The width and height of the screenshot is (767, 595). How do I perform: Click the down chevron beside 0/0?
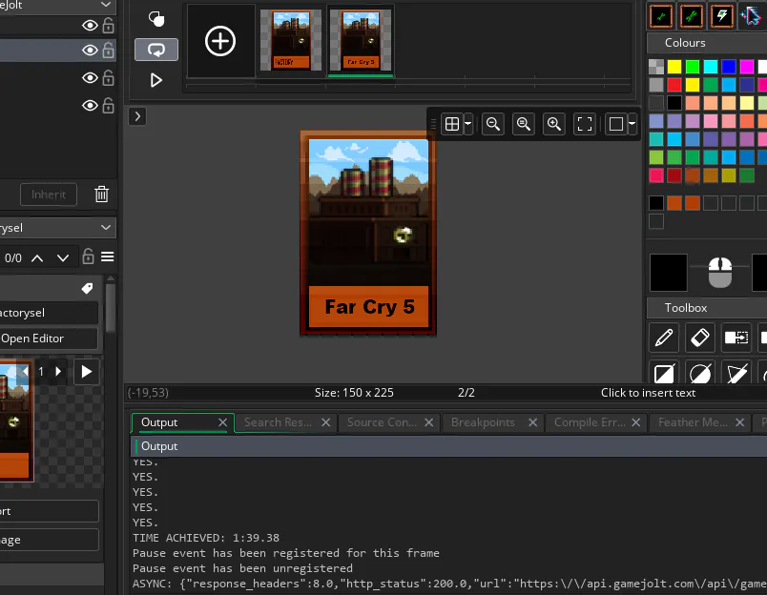coord(63,258)
